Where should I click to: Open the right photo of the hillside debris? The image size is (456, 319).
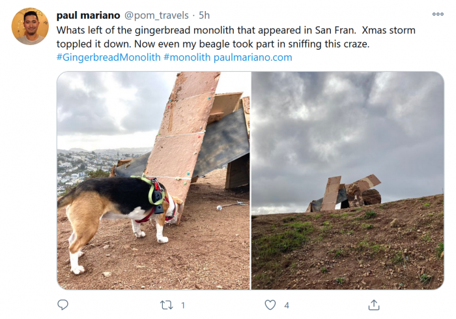point(347,181)
